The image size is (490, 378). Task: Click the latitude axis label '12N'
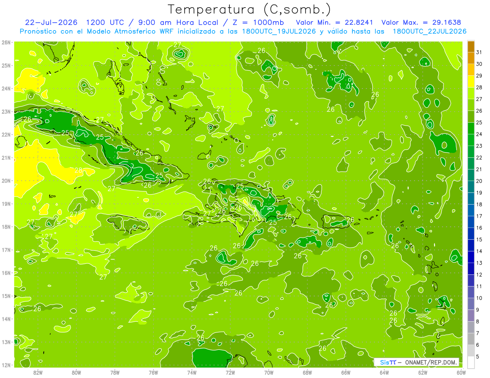click(x=6, y=365)
